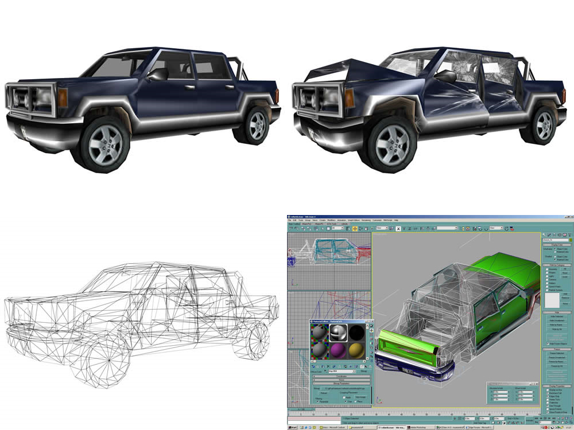Click the Freeze Selected button
This screenshot has width=574, height=430.
coord(557,353)
